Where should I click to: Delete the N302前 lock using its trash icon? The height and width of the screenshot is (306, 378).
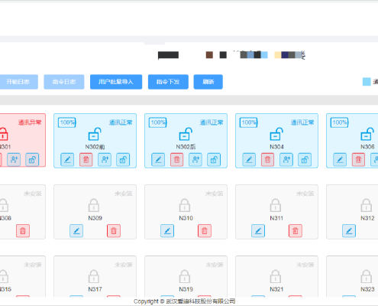coord(86,160)
